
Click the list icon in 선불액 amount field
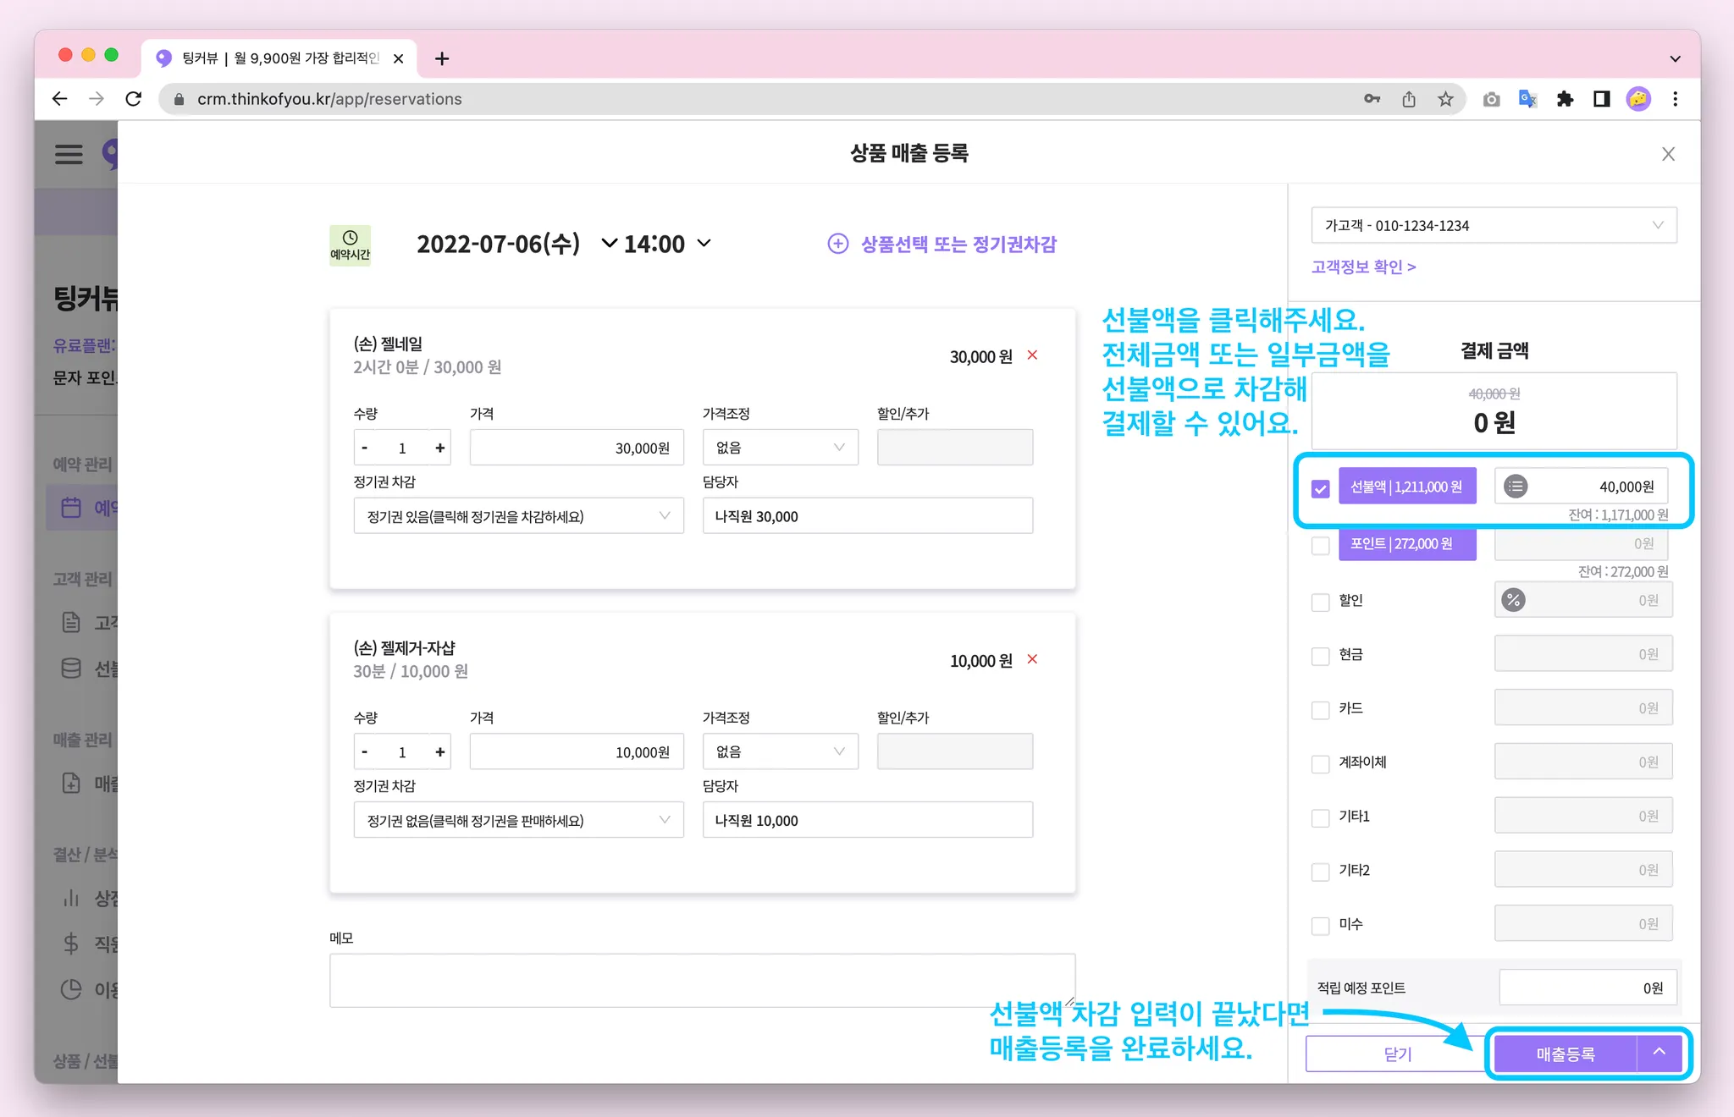click(1516, 487)
